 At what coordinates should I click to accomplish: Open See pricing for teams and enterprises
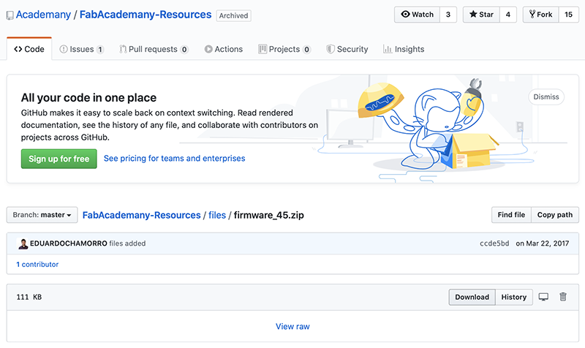point(174,159)
